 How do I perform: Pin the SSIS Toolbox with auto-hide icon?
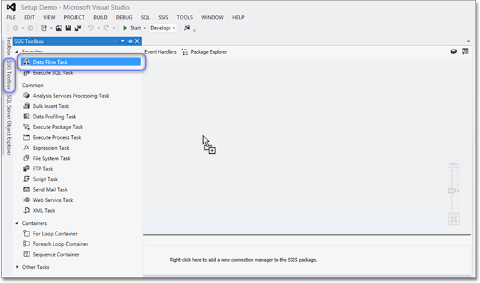click(130, 41)
